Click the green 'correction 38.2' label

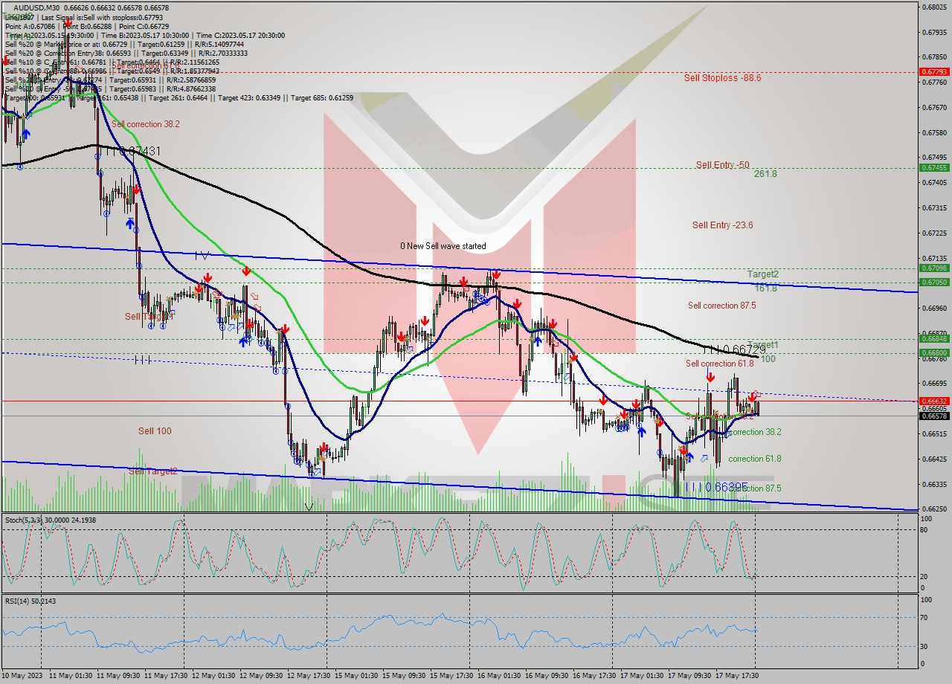[x=755, y=432]
